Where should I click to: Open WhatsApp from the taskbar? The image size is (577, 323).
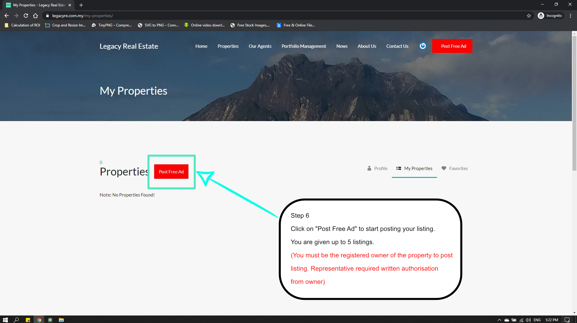coord(50,320)
